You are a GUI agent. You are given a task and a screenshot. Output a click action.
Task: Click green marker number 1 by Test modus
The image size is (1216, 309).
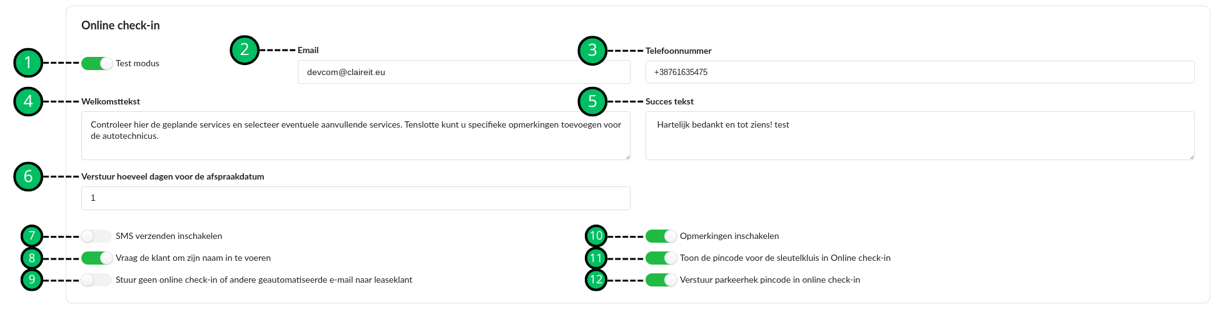point(28,63)
